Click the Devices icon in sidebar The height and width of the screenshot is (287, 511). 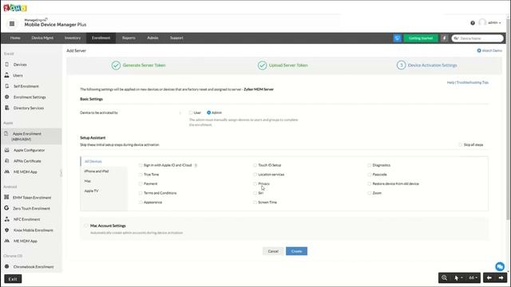[7, 65]
